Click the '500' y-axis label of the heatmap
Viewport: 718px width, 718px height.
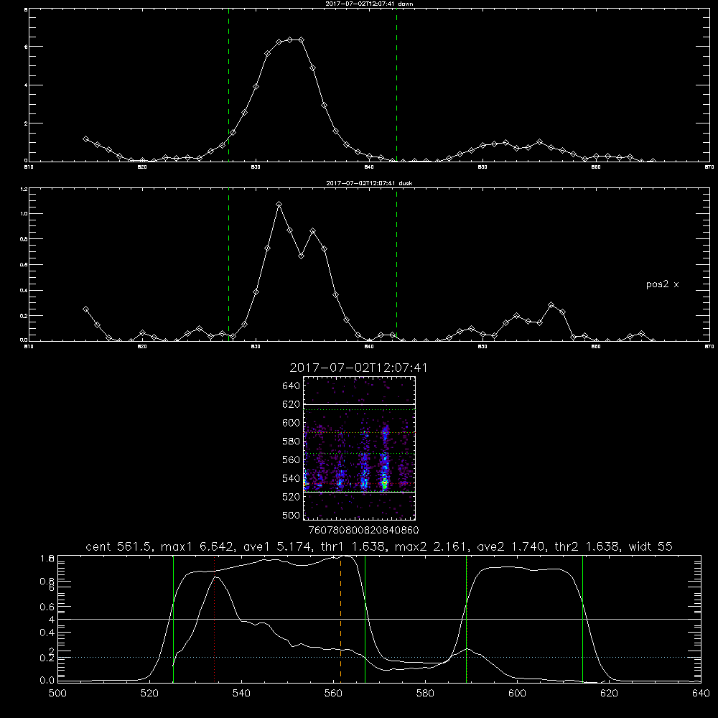pyautogui.click(x=291, y=516)
